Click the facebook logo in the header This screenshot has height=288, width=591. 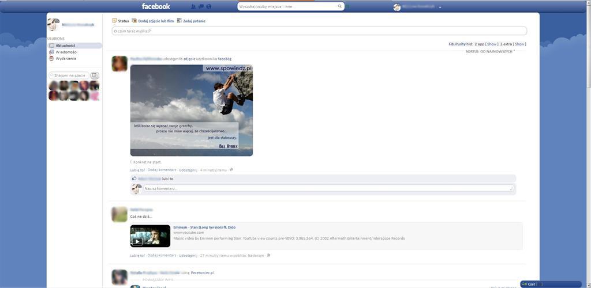tap(156, 6)
